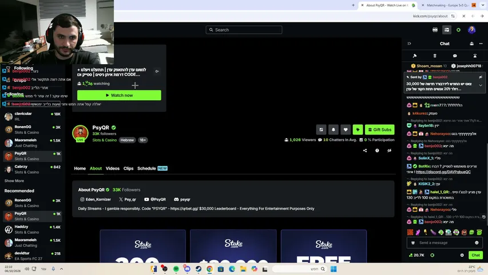
Task: Click the search field at the top
Action: pyautogui.click(x=244, y=30)
